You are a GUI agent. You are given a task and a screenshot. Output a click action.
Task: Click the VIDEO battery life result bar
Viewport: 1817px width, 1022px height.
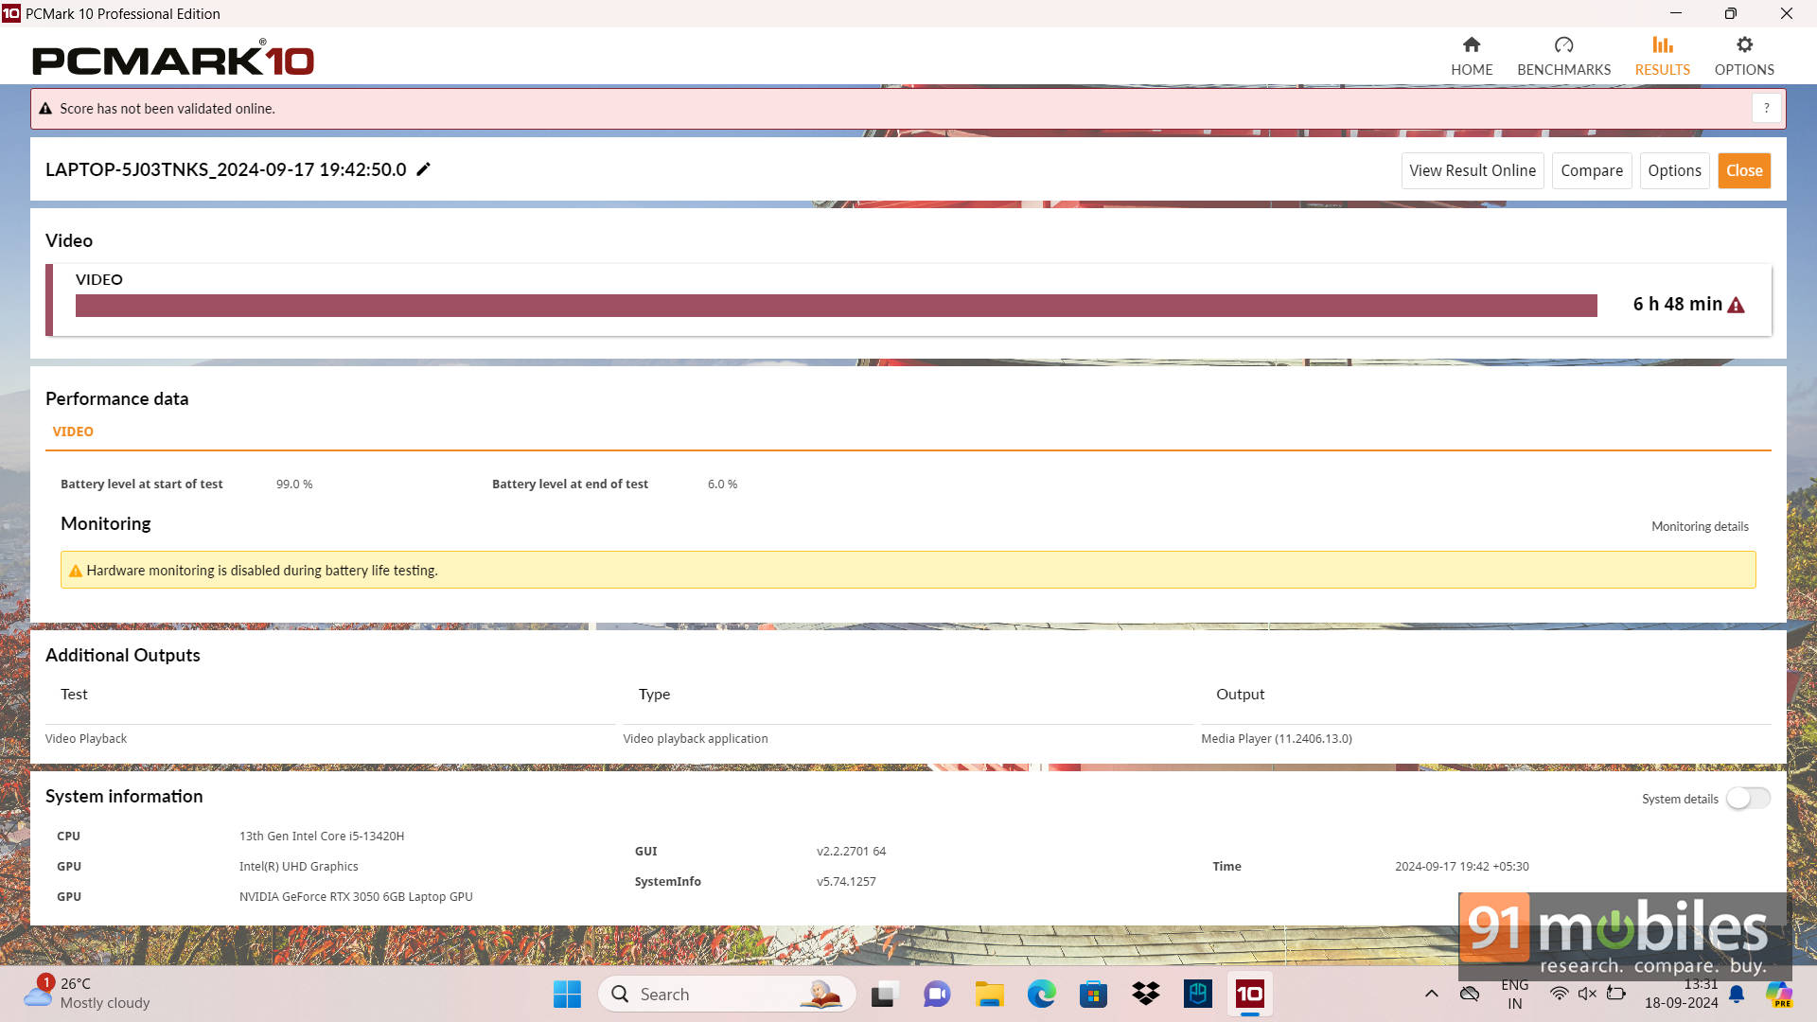[837, 306]
